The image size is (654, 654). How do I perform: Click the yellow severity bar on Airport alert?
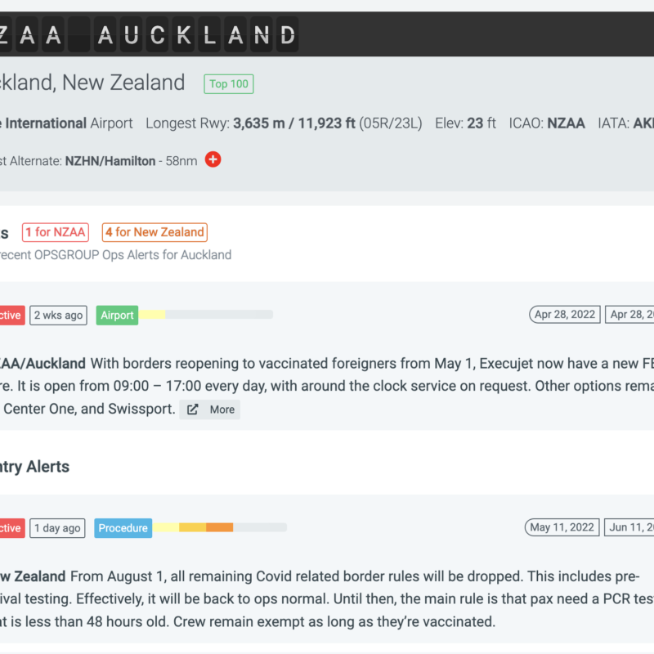(x=152, y=315)
